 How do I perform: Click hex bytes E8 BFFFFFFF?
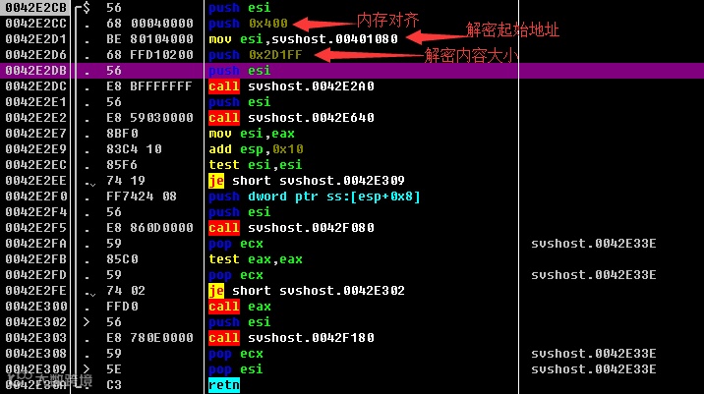tap(149, 86)
